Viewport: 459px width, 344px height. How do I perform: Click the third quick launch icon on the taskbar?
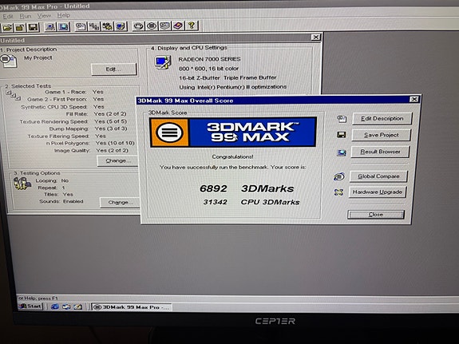click(x=77, y=306)
